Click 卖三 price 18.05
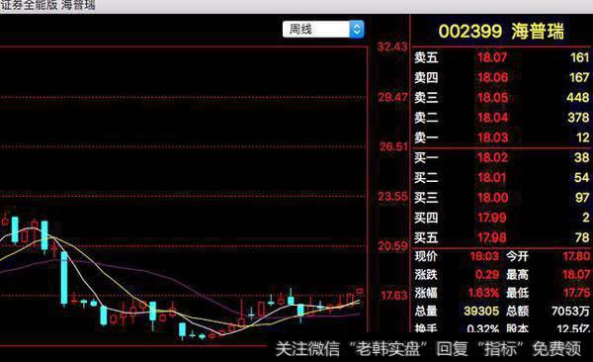Viewport: 593px width, 362px height. coord(491,98)
